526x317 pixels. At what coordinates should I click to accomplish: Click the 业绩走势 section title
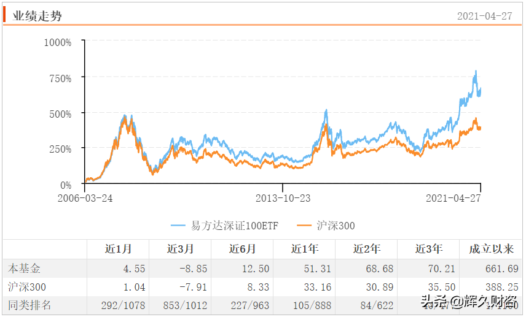pyautogui.click(x=37, y=16)
